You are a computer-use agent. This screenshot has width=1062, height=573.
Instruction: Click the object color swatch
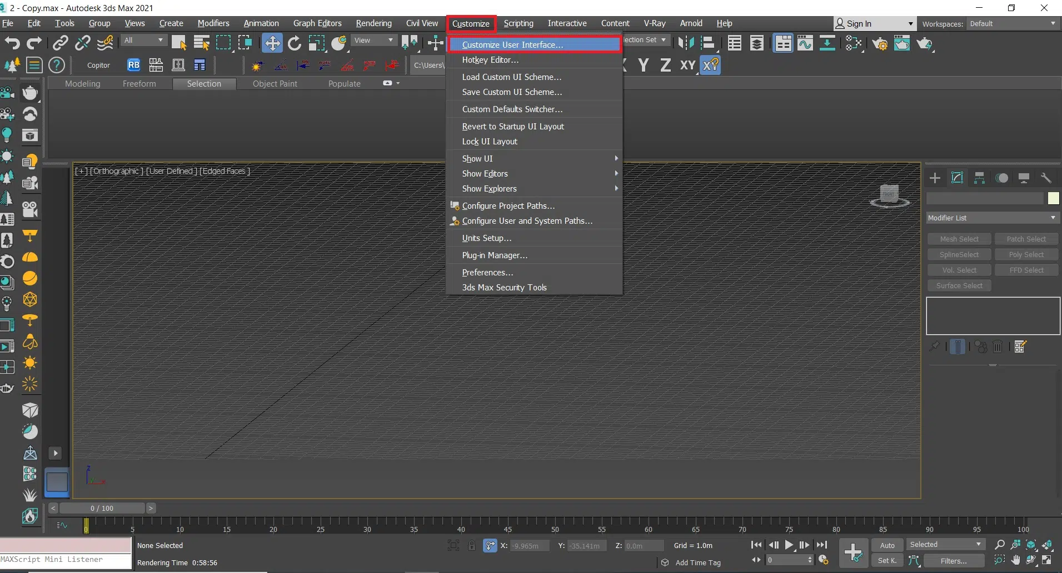1053,198
